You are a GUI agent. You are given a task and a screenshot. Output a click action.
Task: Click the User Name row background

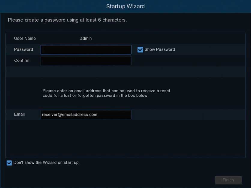point(180,38)
